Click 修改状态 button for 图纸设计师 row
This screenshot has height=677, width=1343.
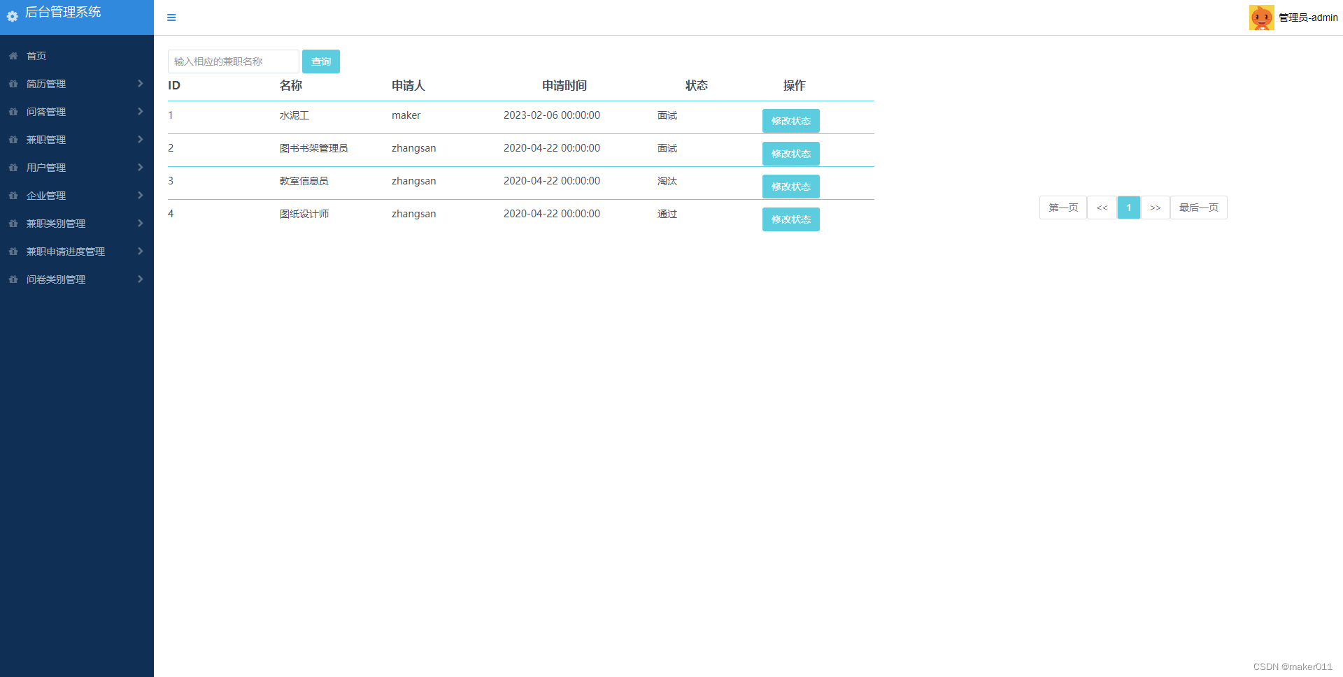click(x=790, y=219)
